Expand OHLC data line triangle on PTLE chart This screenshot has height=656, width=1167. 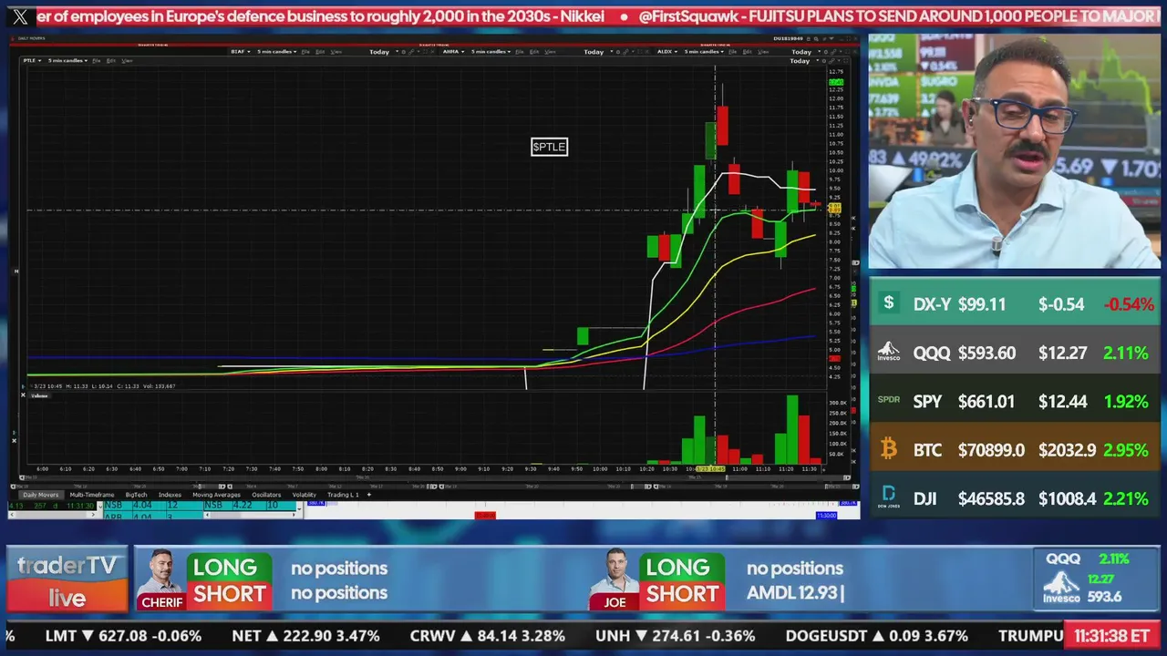(24, 386)
